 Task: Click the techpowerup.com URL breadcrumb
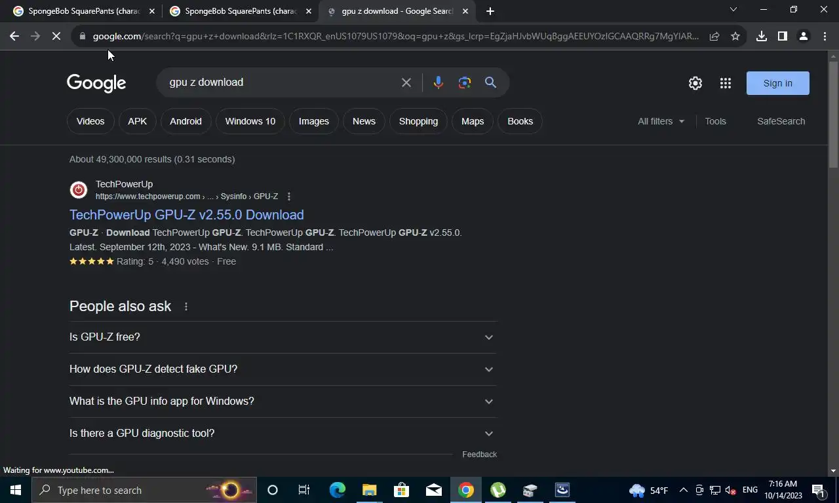[x=187, y=196]
